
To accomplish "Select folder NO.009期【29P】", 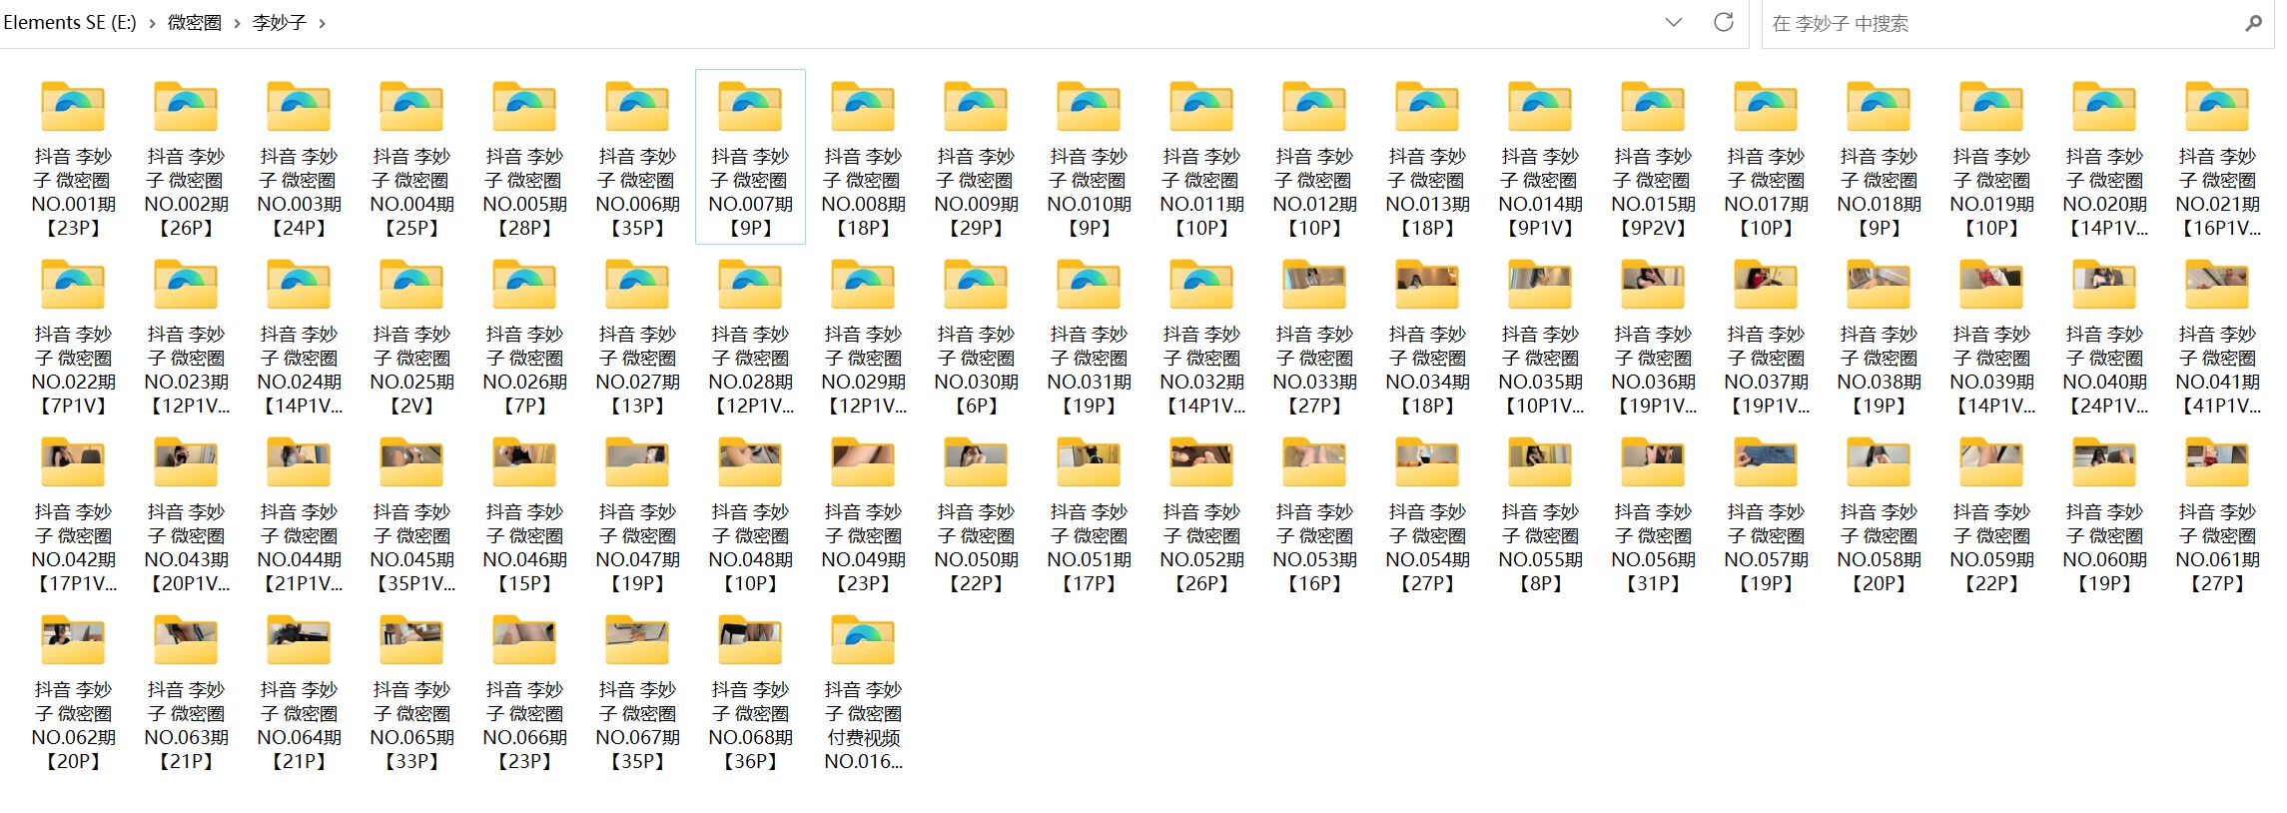I will click(976, 158).
